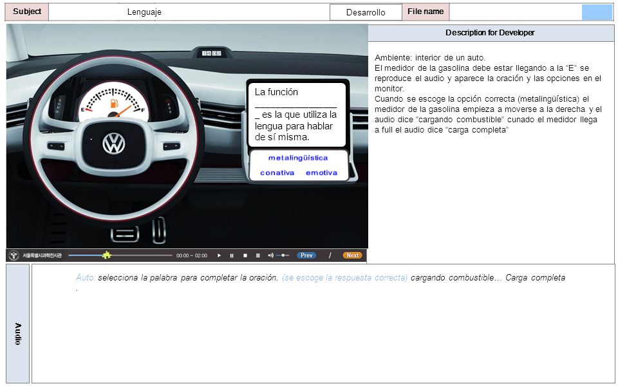Choose the answer 'metalingüística'
The image size is (618, 386).
298,158
